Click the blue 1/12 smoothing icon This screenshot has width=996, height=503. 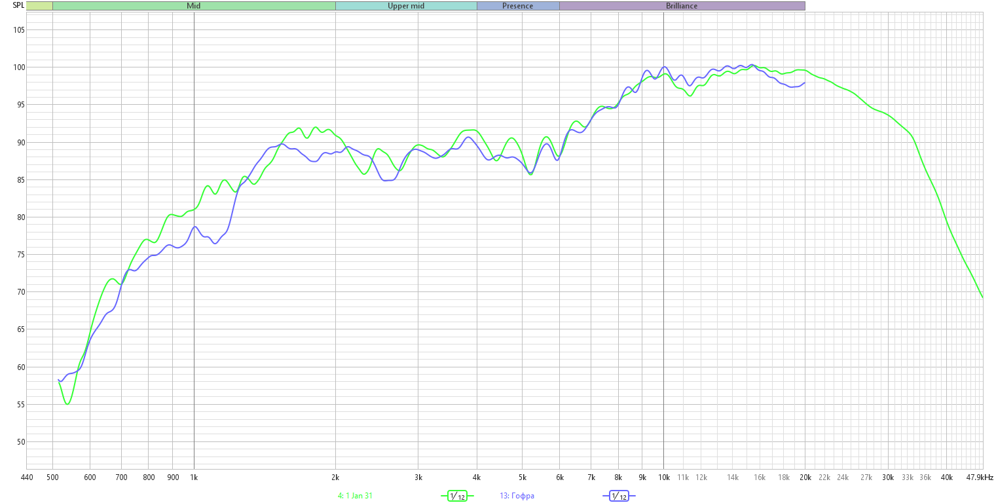(x=619, y=496)
